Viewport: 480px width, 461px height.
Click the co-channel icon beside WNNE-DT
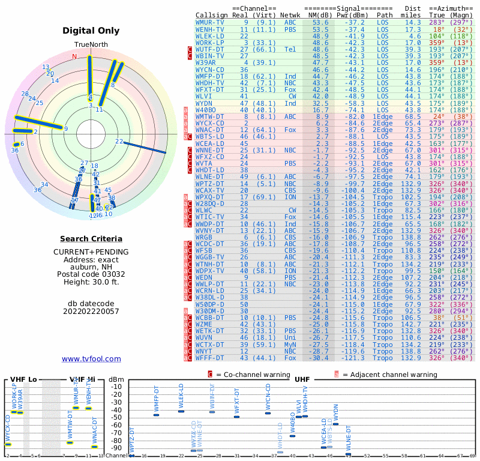[x=190, y=150]
